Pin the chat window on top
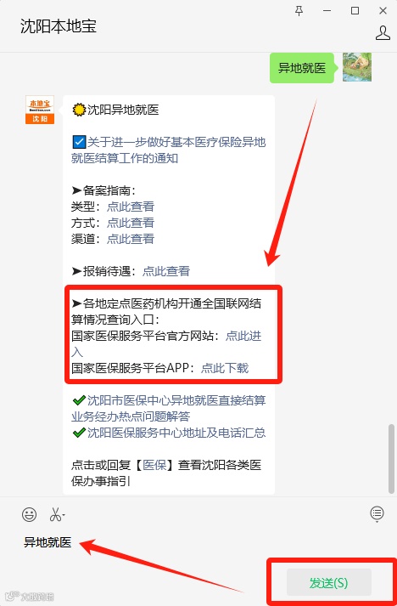Screen dimensions: 397x606 tap(299, 11)
